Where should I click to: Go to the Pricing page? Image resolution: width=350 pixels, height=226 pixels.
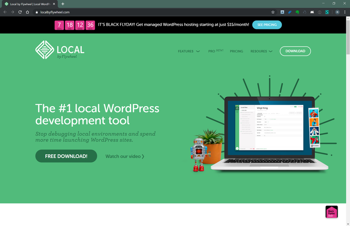236,51
